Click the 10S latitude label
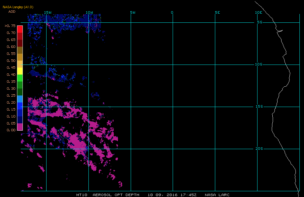Image resolution: width=304 pixels, height=197 pixels. [259, 64]
